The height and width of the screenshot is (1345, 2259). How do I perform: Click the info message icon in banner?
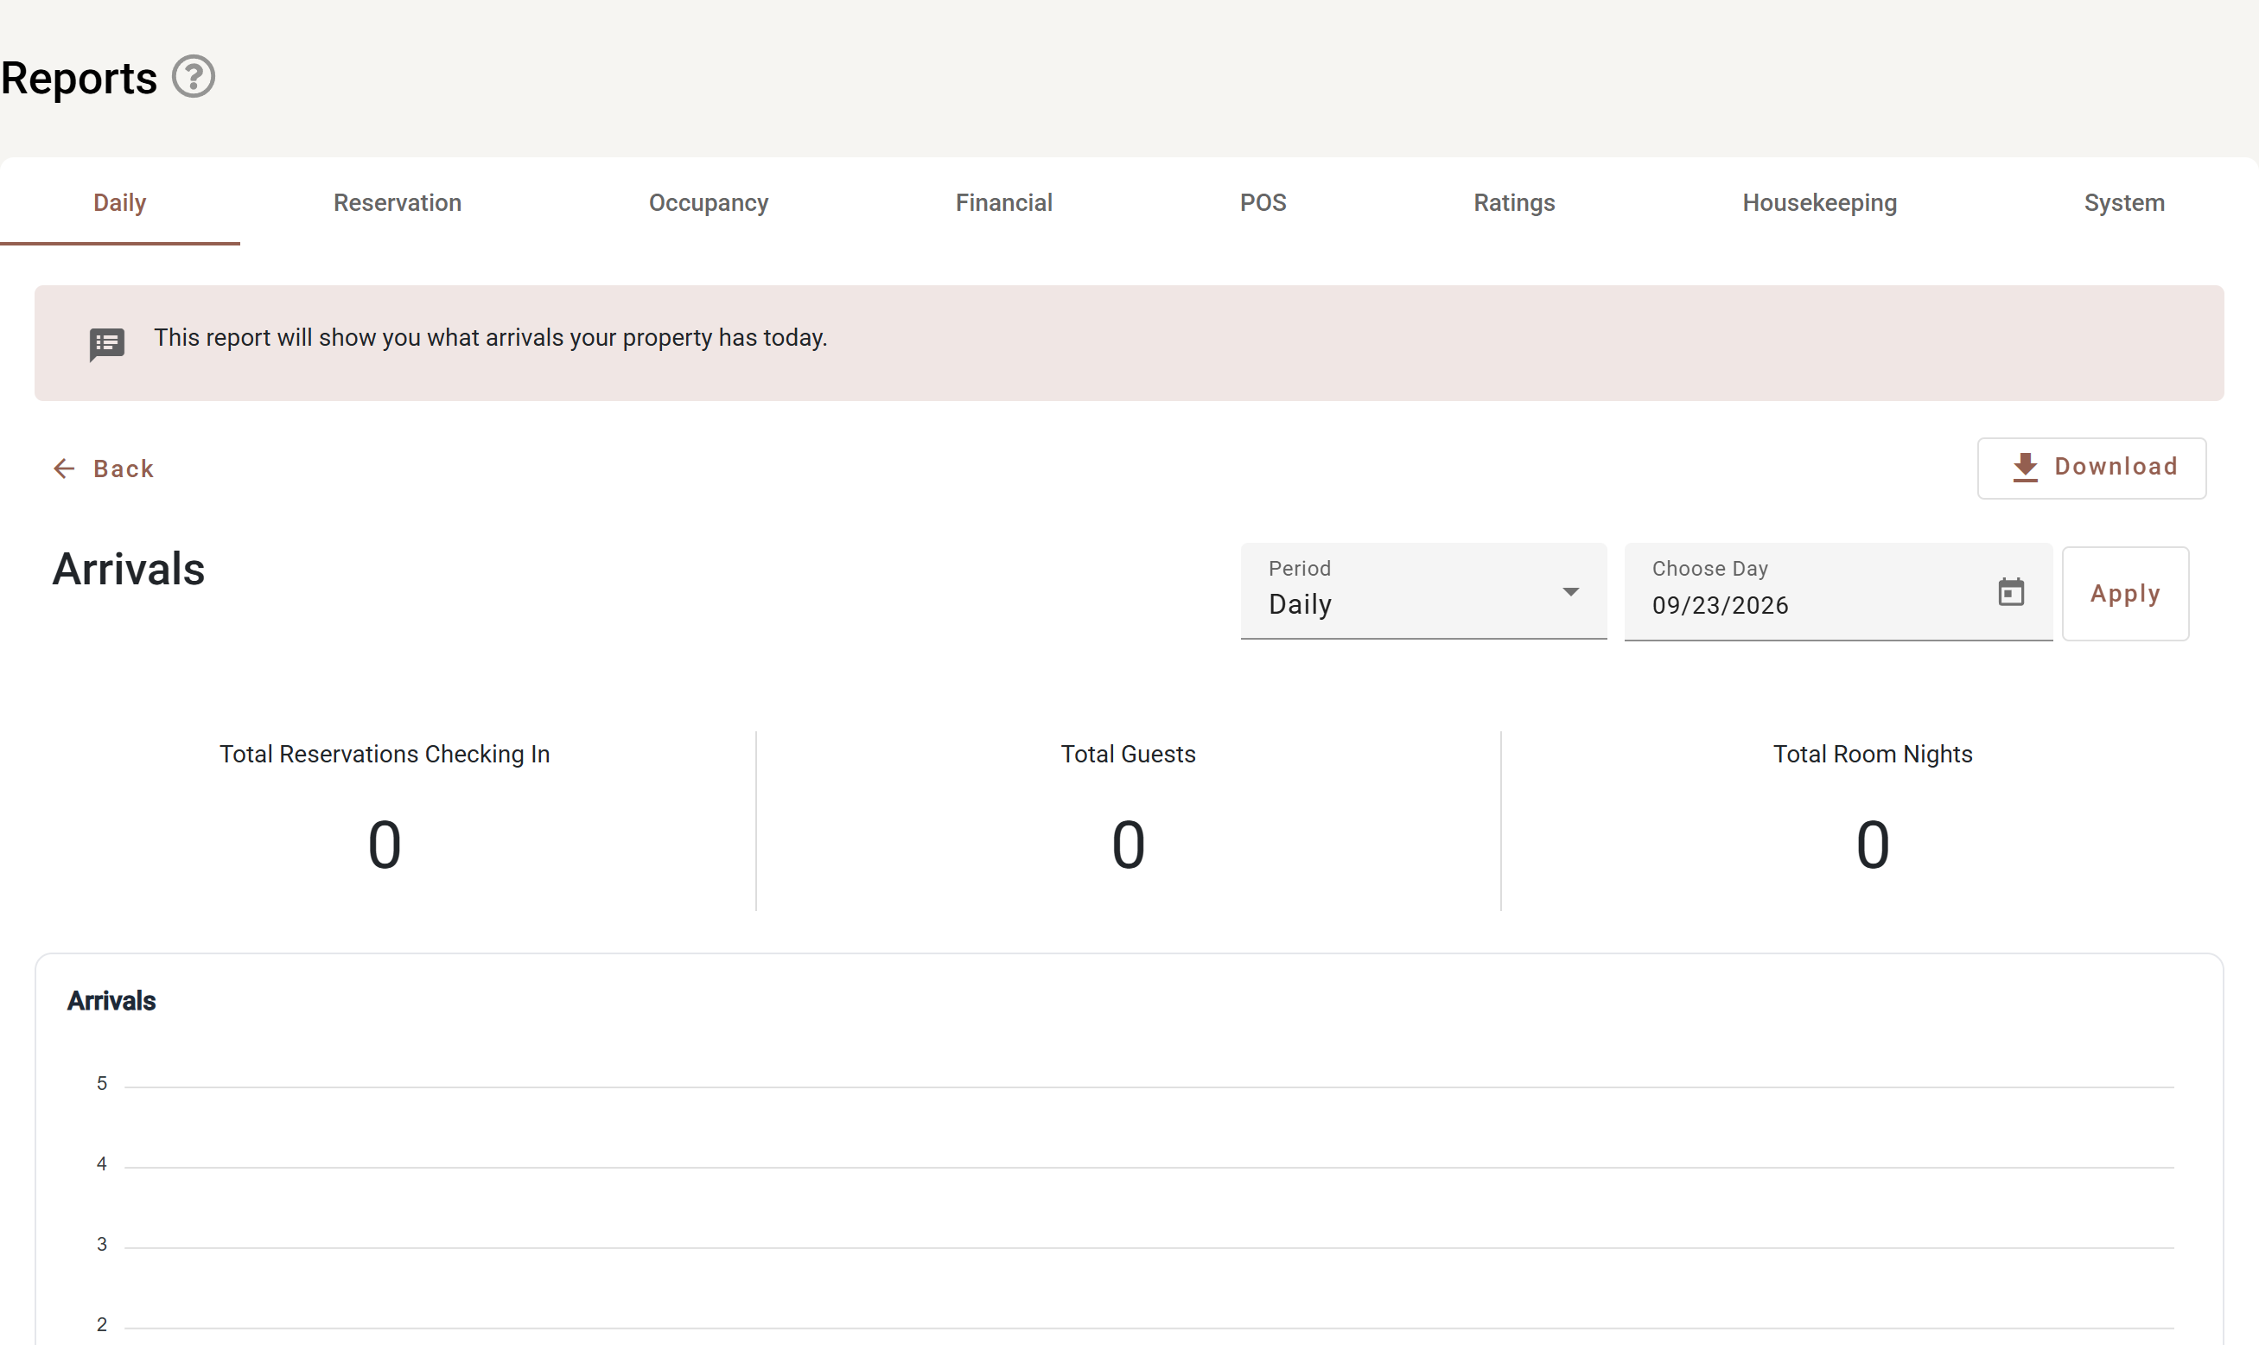point(107,343)
